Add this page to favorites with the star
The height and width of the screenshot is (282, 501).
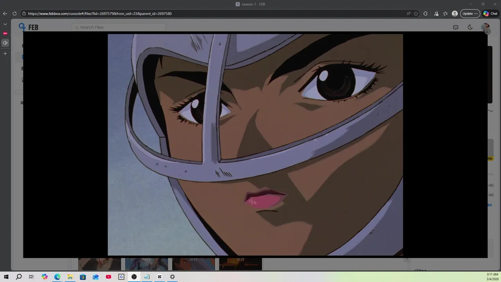coord(416,13)
